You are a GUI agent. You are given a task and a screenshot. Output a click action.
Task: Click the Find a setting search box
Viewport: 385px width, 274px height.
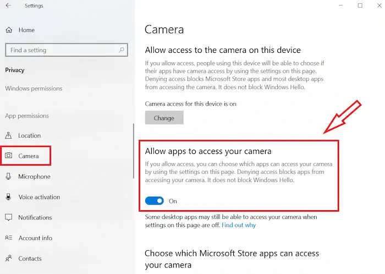click(x=61, y=50)
